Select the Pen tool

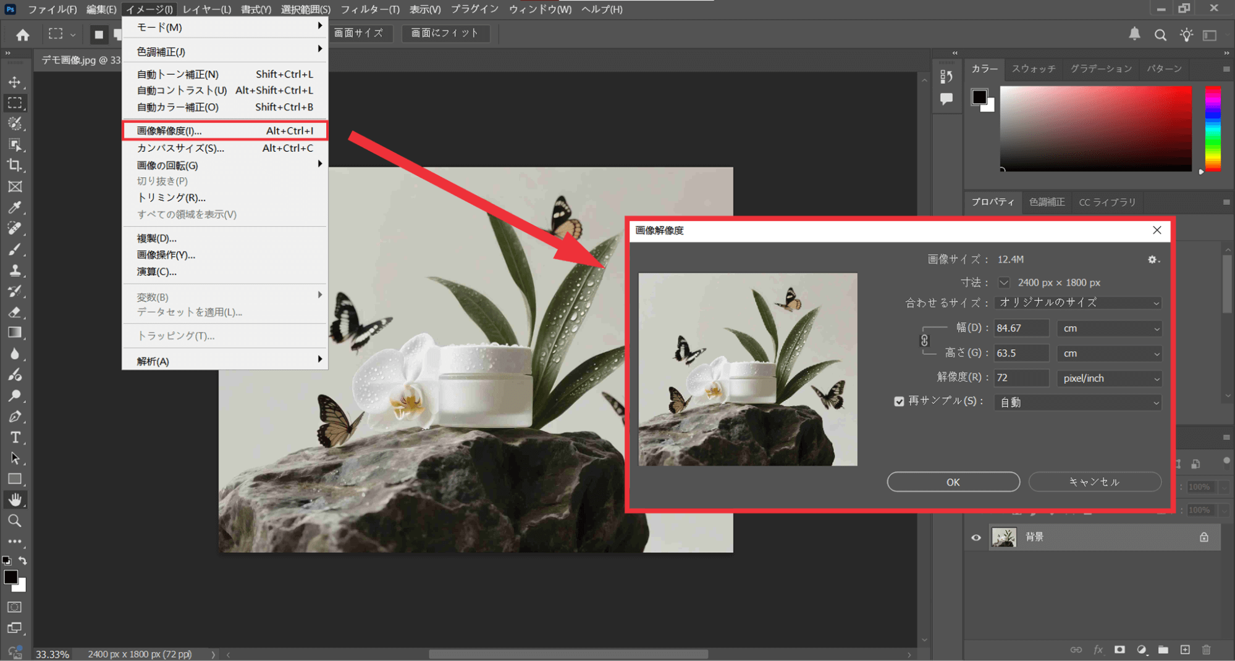(15, 417)
